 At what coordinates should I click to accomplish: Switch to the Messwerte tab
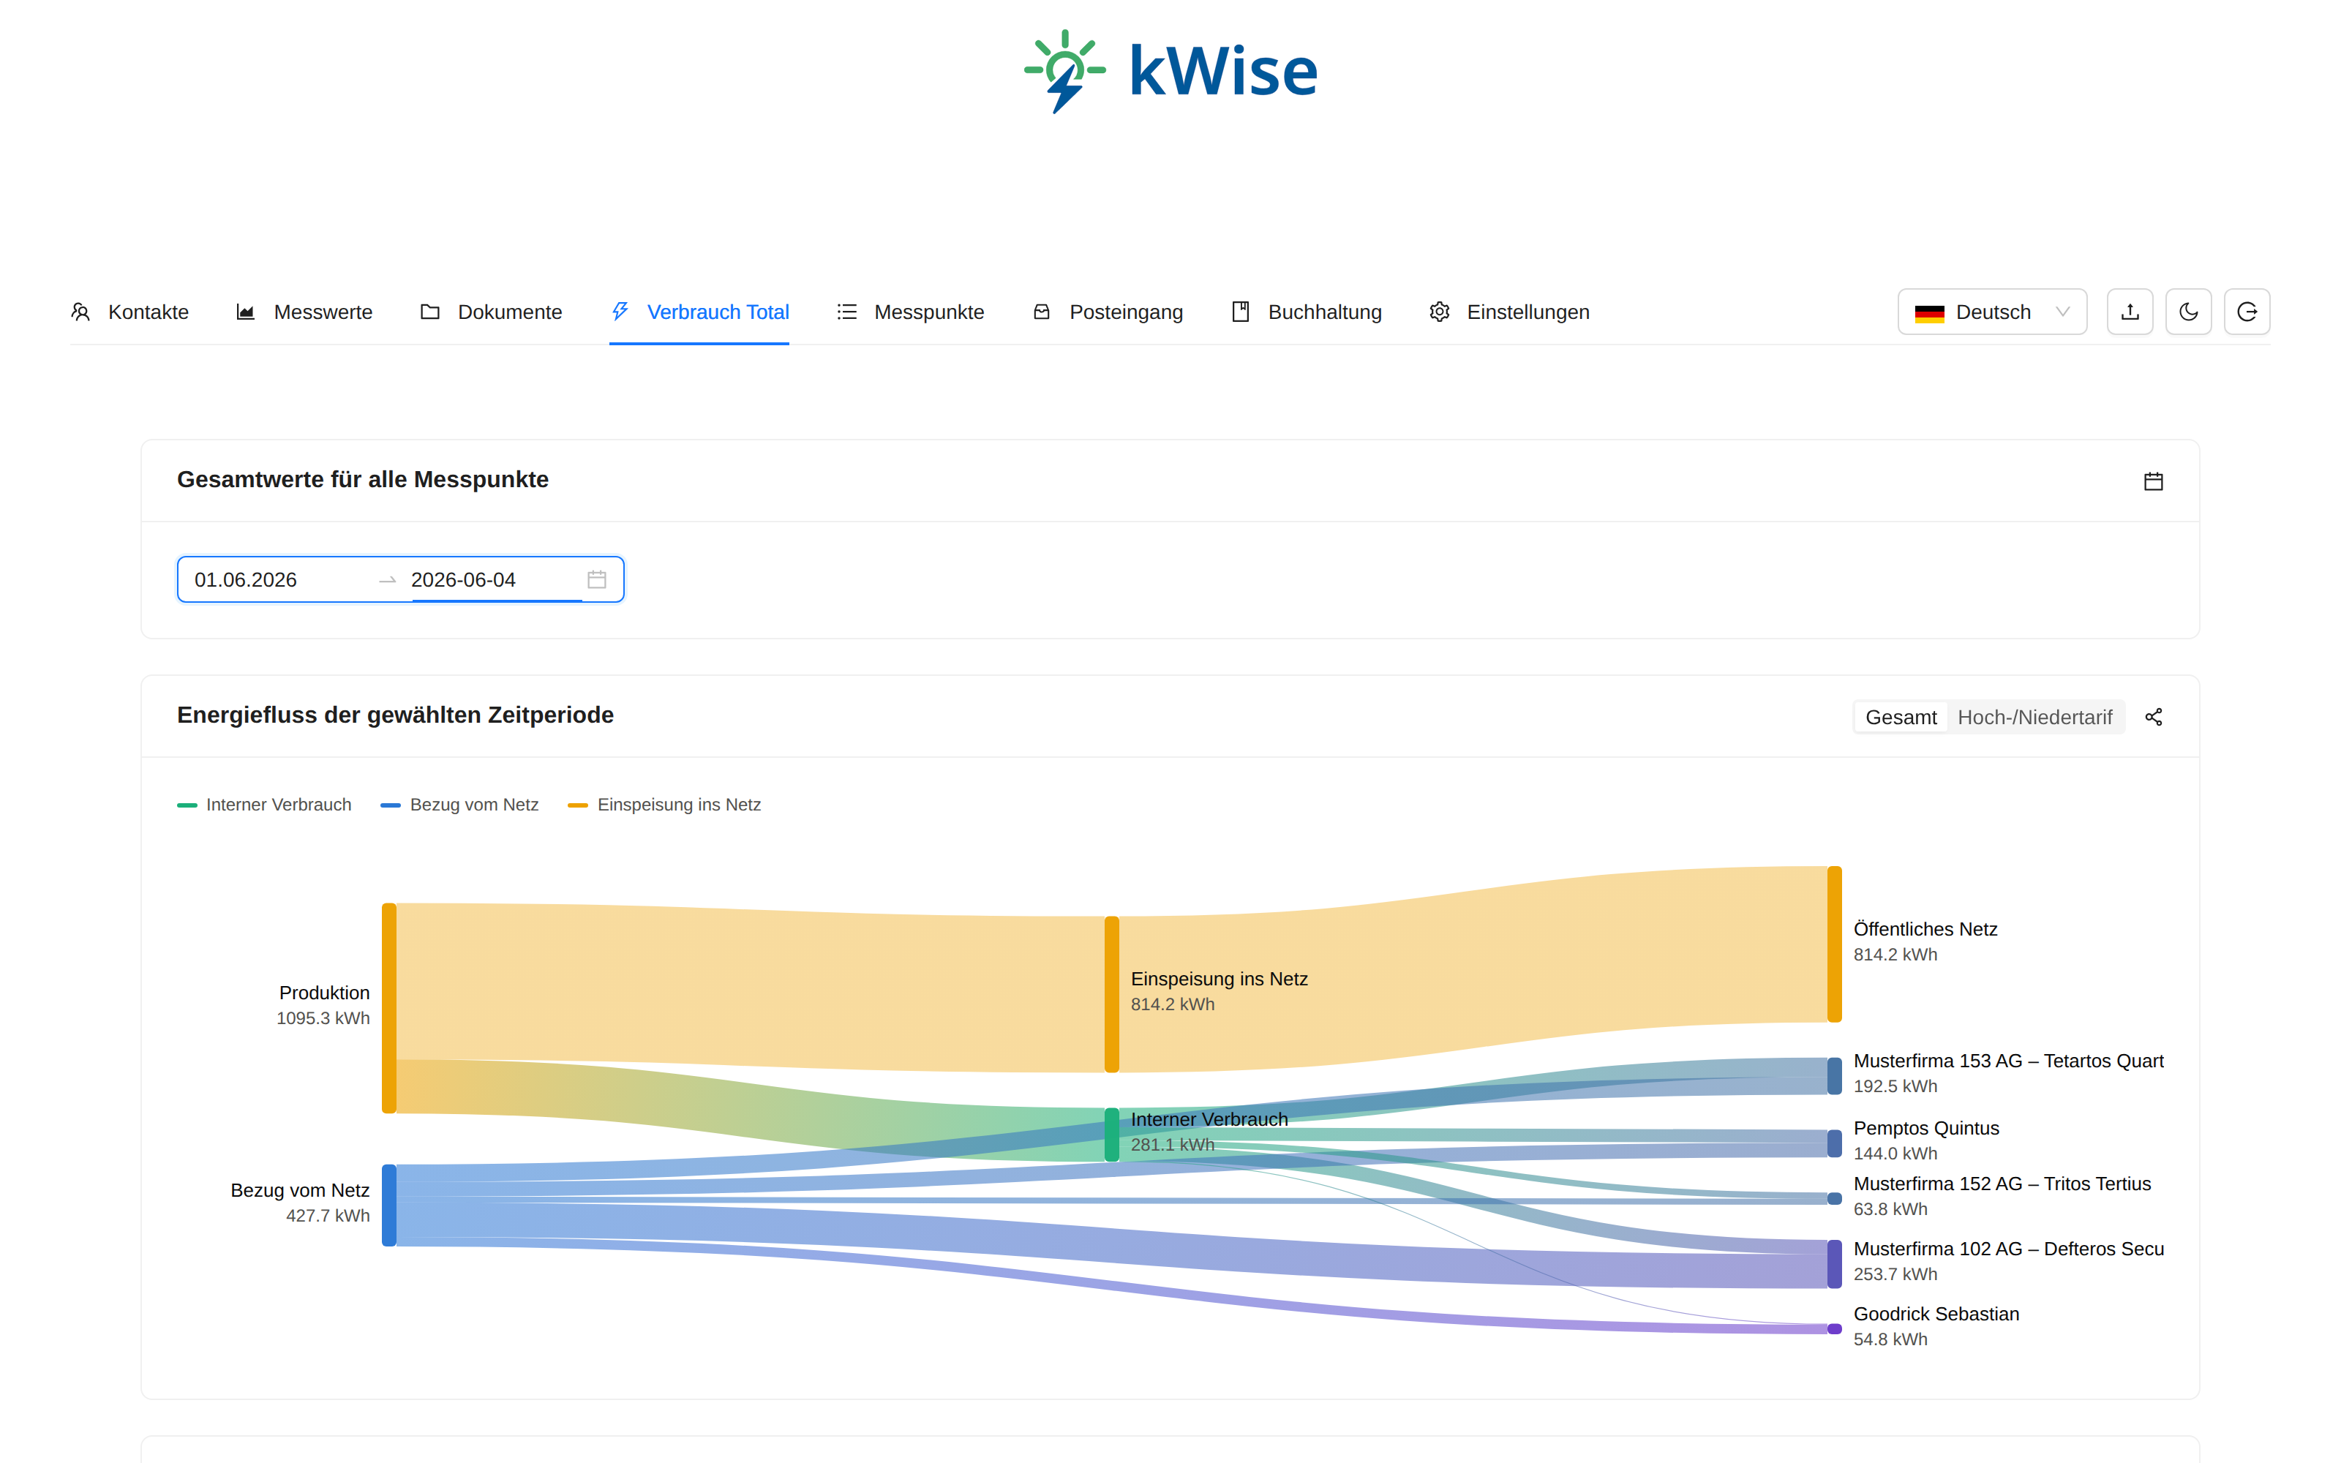click(x=304, y=312)
